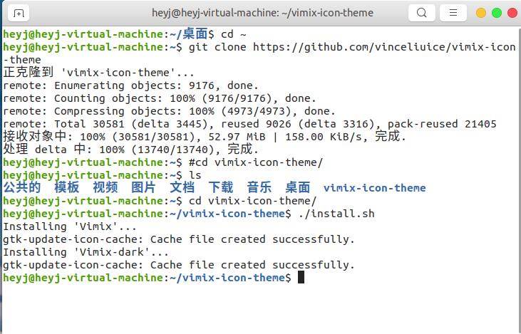Click the vimix-icon-theme directory in ls output

pyautogui.click(x=374, y=188)
